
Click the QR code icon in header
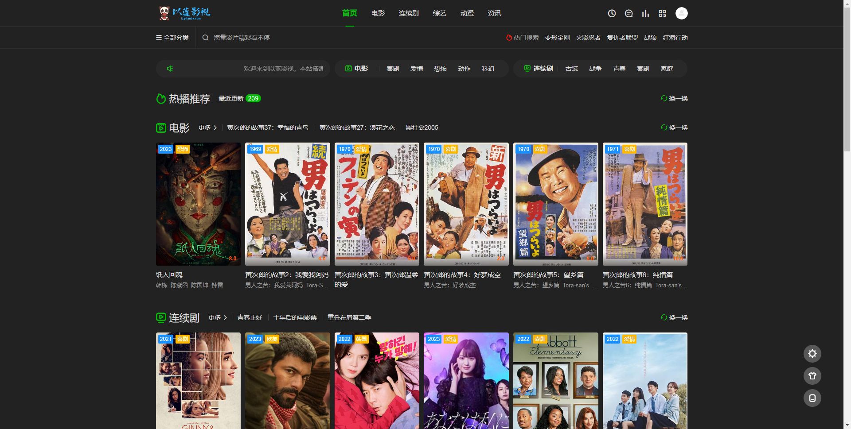pyautogui.click(x=662, y=13)
